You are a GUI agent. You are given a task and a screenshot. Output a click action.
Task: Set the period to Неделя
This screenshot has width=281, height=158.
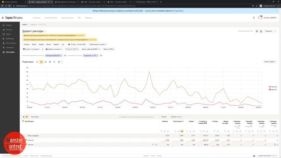(41, 44)
